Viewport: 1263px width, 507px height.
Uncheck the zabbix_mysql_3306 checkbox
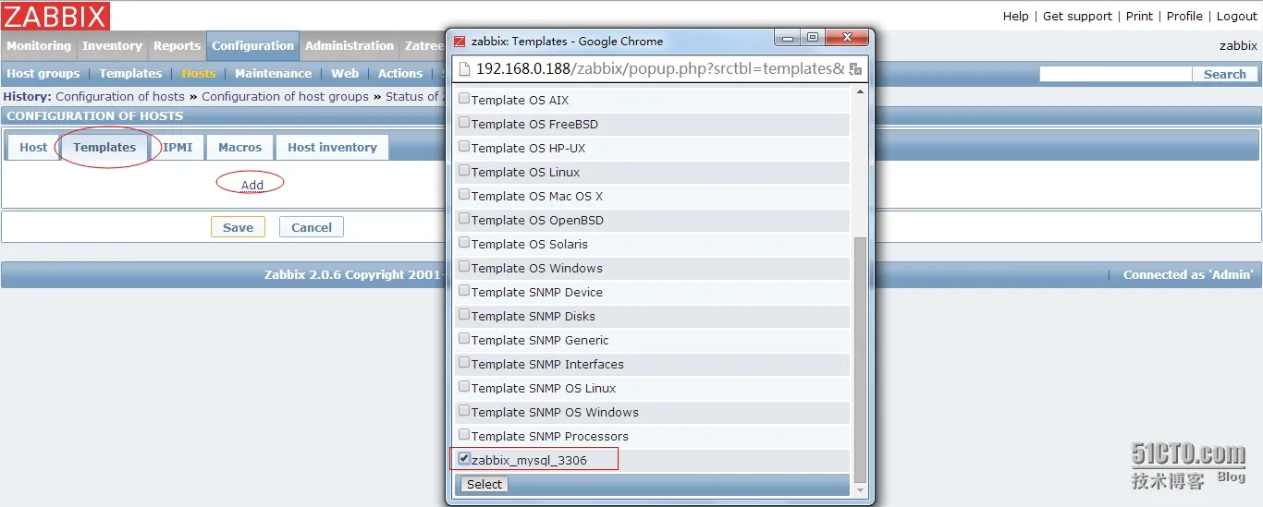464,459
